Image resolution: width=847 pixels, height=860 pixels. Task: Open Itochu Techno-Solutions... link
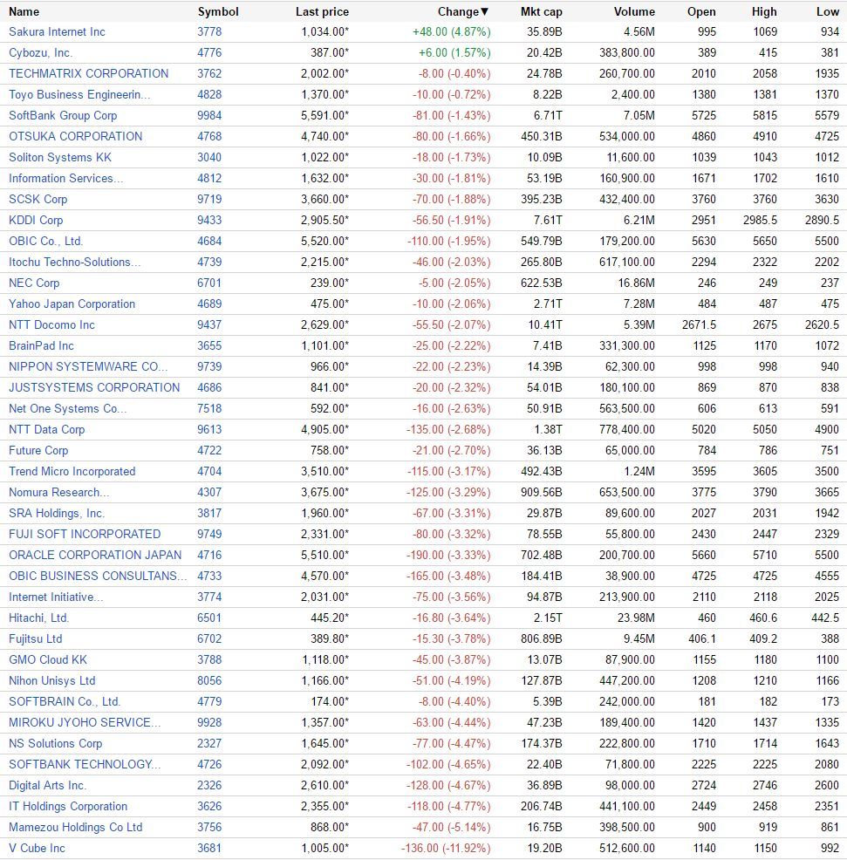(x=75, y=263)
